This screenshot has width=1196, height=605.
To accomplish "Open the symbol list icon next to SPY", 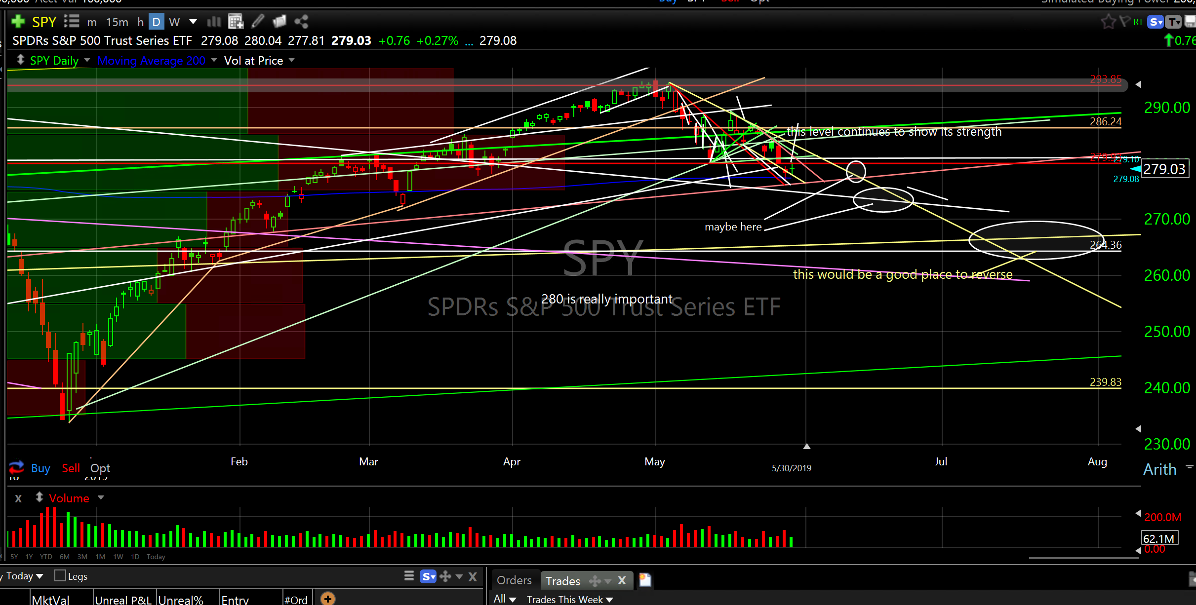I will [72, 22].
